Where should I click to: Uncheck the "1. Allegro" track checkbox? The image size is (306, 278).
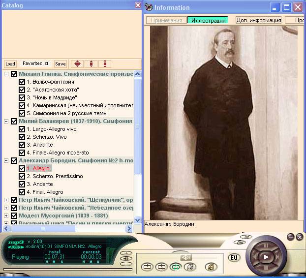coord(22,168)
